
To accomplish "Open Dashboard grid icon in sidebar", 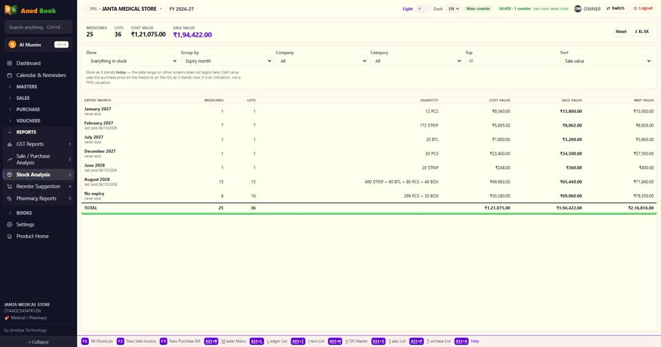I will (x=9, y=63).
